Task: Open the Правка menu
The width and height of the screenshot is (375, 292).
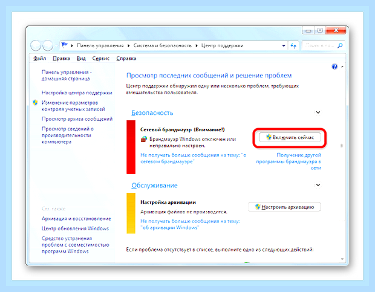Action: pyautogui.click(x=62, y=58)
